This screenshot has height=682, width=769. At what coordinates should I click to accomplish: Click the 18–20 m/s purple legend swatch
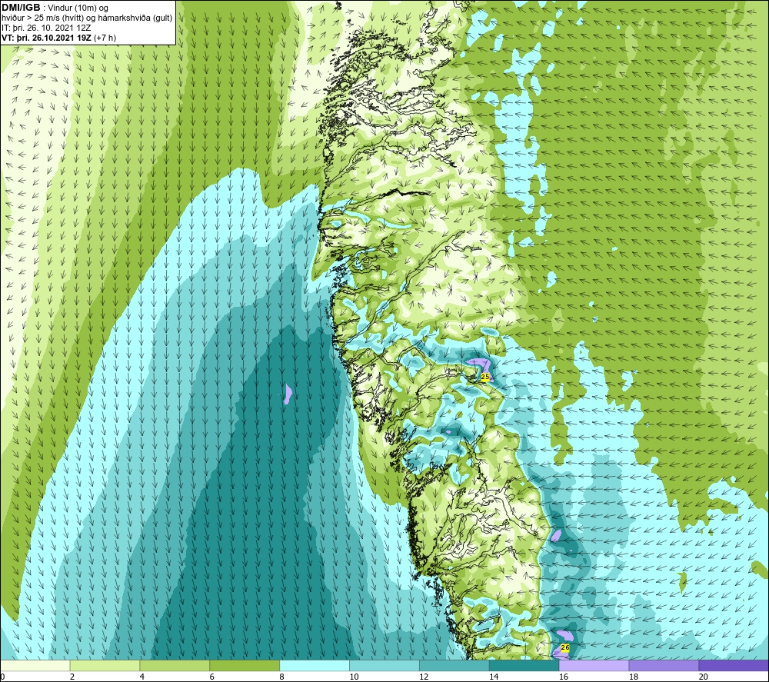(664, 665)
